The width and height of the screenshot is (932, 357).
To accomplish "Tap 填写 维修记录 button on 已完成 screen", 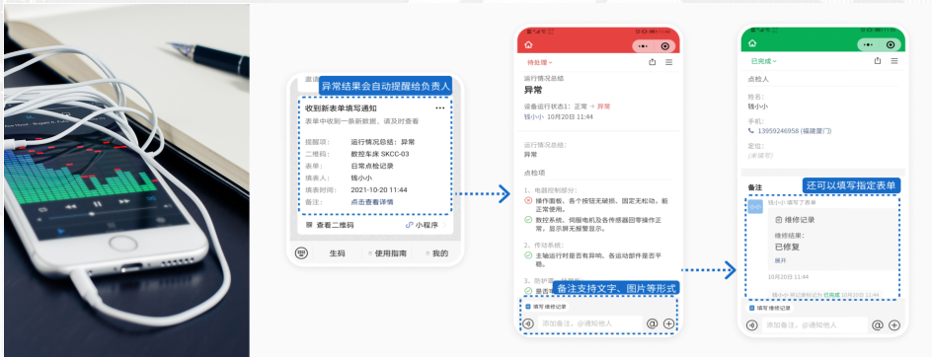I will tap(770, 309).
